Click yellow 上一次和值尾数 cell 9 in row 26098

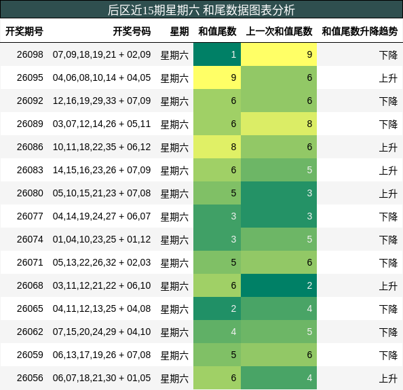point(279,54)
